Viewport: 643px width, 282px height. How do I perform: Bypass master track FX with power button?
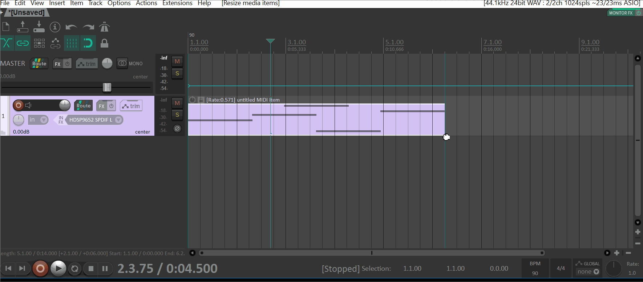coord(67,64)
